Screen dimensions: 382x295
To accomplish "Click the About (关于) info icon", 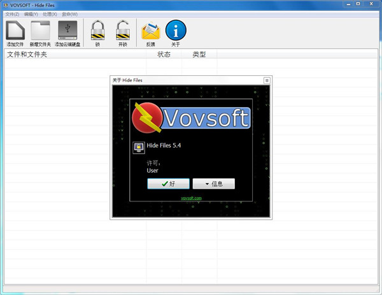I will tap(176, 30).
